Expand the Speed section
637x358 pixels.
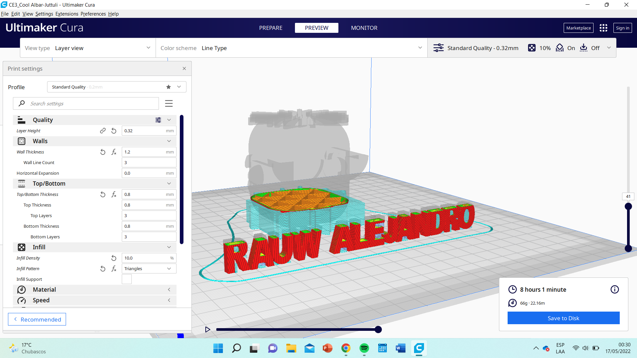click(169, 300)
